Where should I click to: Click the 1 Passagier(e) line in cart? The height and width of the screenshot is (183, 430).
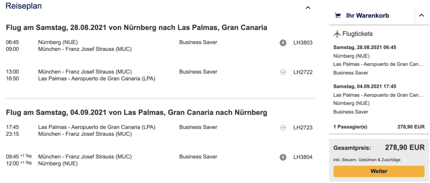click(x=351, y=127)
